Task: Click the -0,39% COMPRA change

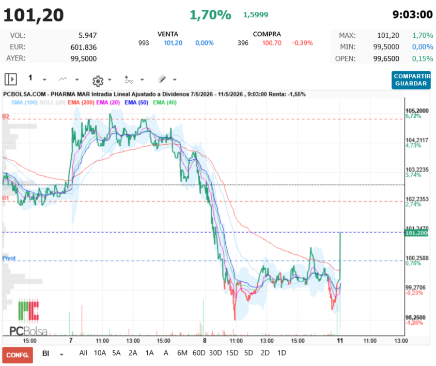Action: 302,43
